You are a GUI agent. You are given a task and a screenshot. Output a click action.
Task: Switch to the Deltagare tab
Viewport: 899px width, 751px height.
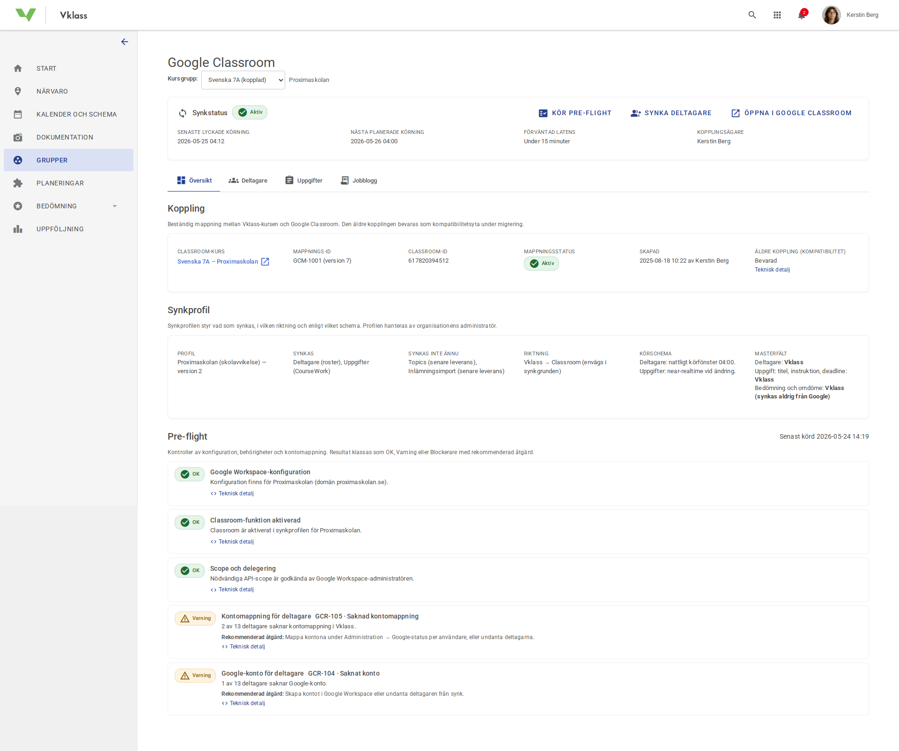(248, 180)
